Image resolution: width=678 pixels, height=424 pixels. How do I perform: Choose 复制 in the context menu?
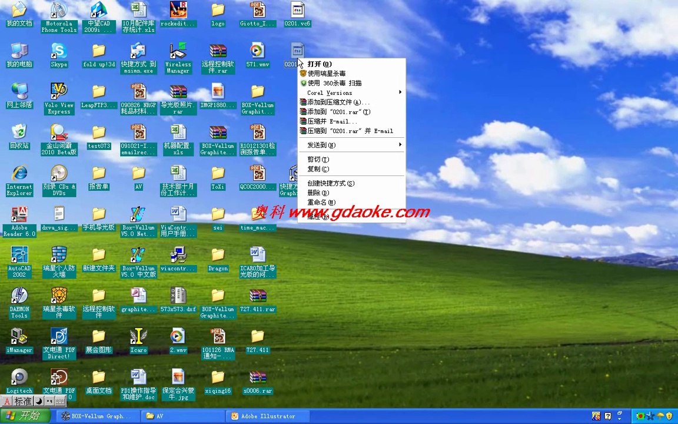(351, 169)
